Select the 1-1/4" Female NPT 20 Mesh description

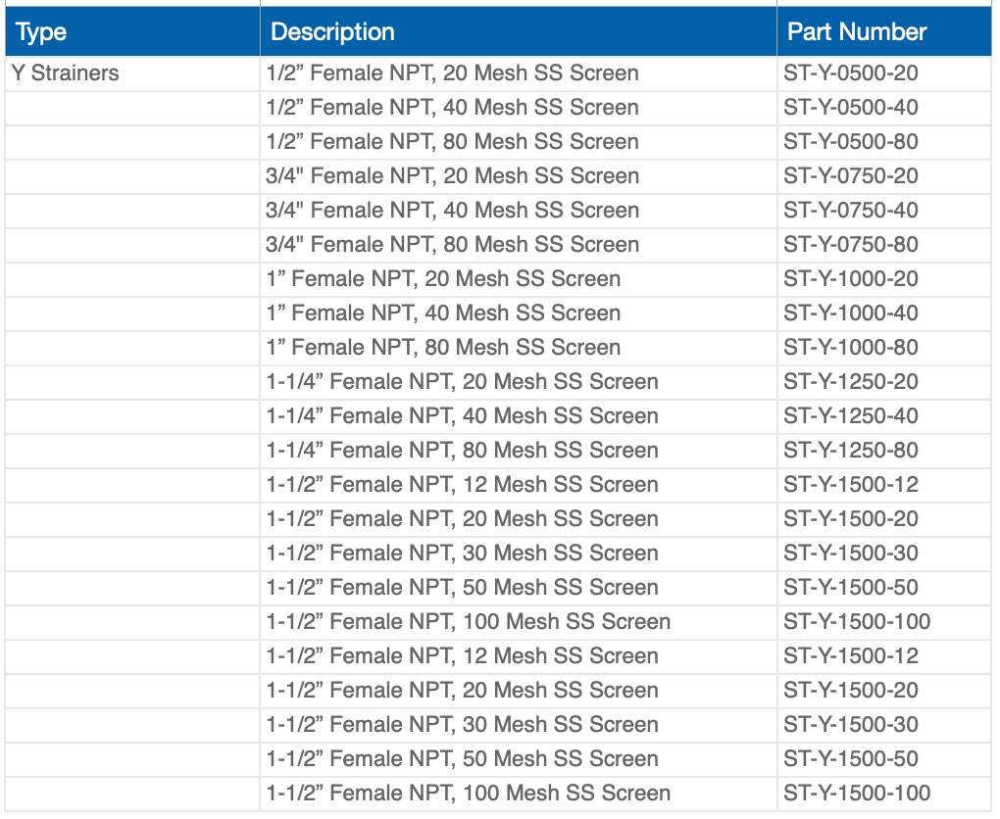[x=462, y=381]
